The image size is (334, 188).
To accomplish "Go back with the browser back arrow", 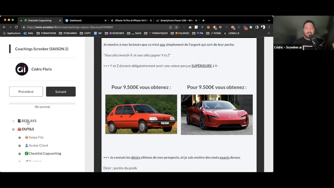I will 4,27.
